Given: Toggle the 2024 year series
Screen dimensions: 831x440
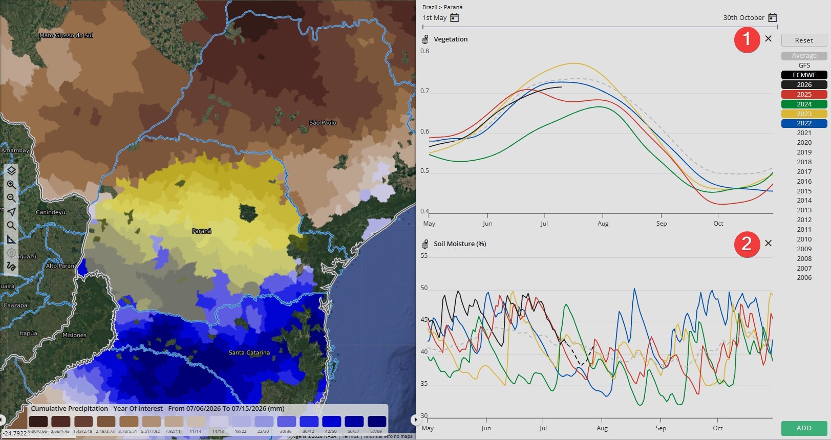Looking at the screenshot, I should tap(804, 104).
